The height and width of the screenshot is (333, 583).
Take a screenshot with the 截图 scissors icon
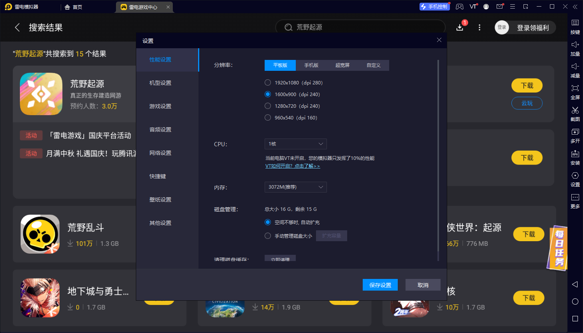pos(575,110)
